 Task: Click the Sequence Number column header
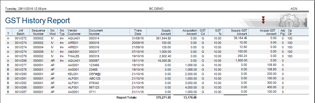tap(38, 32)
